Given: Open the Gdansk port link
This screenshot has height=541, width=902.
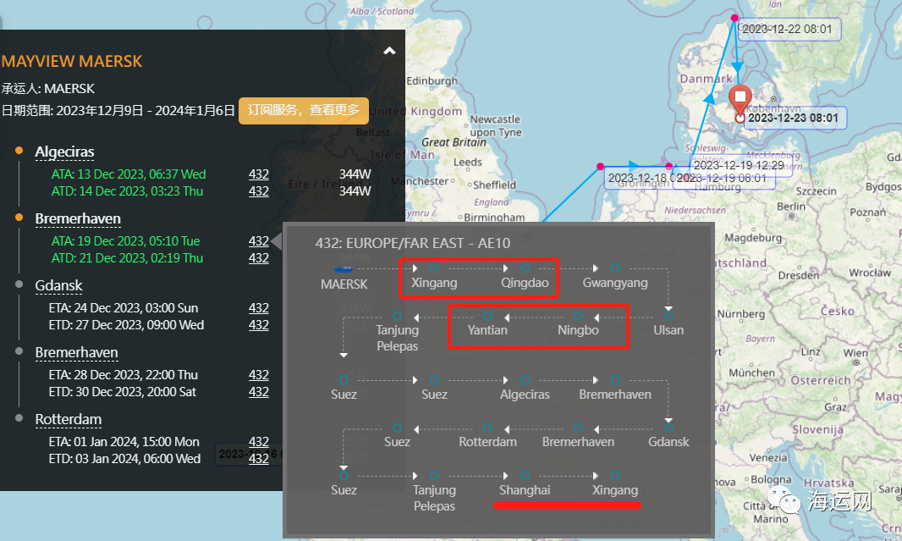Looking at the screenshot, I should [x=58, y=285].
